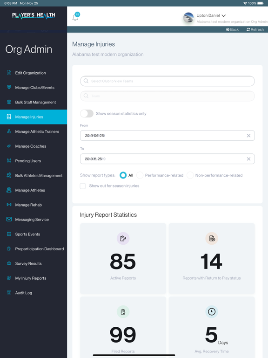Viewport: 268px width, 358px height.
Task: Click the Edit Organization sidebar icon
Action: coord(9,73)
